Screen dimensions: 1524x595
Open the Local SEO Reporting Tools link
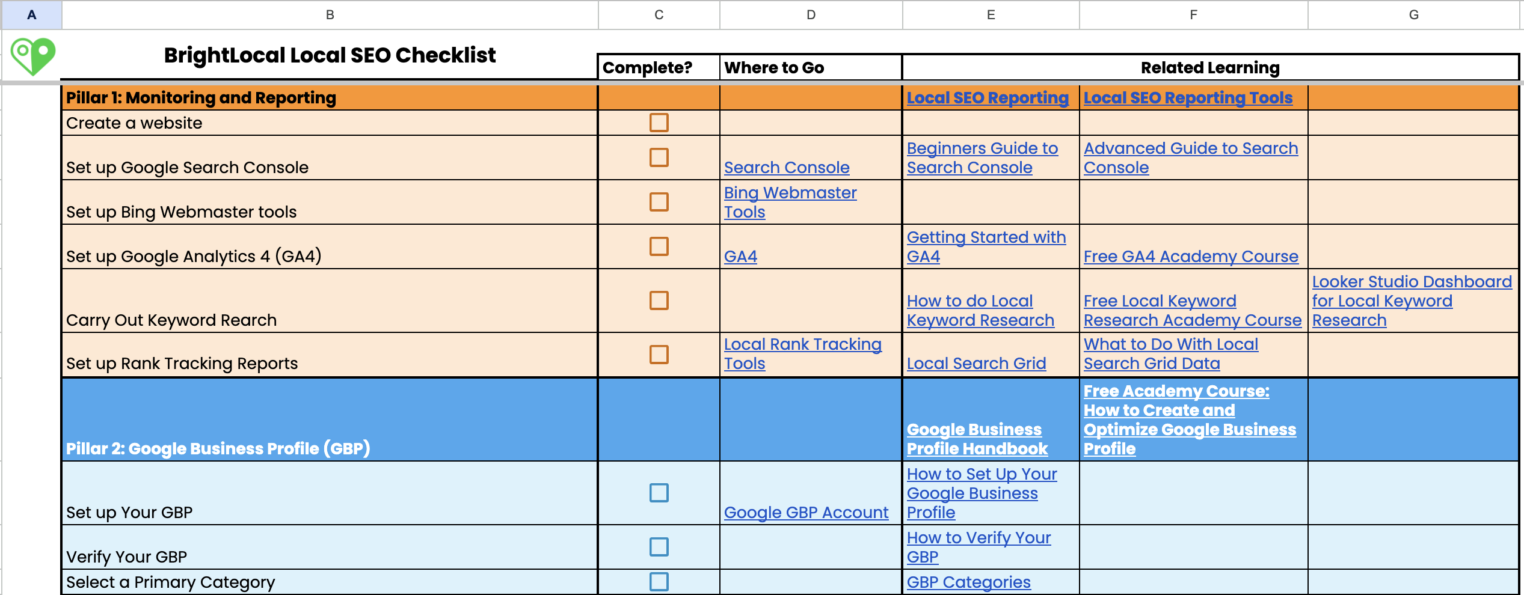pyautogui.click(x=1187, y=97)
